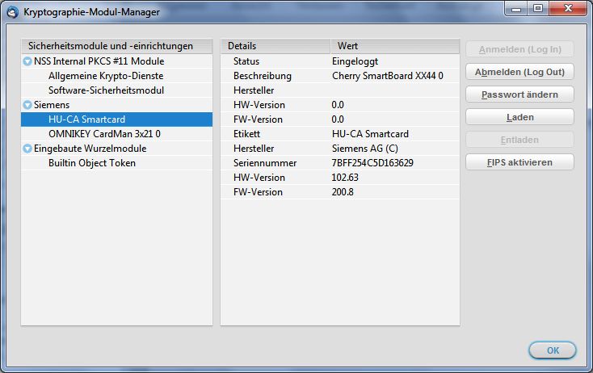Image resolution: width=593 pixels, height=373 pixels.
Task: Collapse the NSS Internal PKCS #11 Module node
Action: click(x=27, y=61)
